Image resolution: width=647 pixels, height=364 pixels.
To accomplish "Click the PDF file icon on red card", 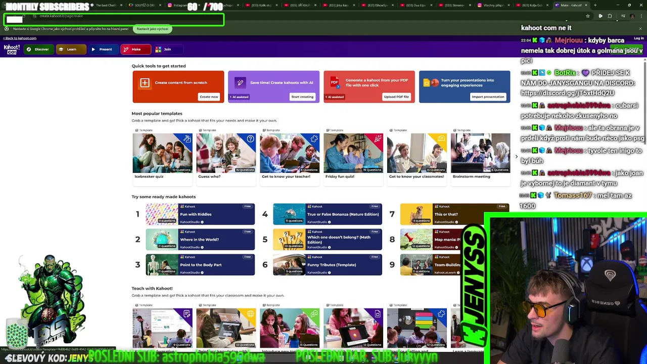I will [x=335, y=83].
